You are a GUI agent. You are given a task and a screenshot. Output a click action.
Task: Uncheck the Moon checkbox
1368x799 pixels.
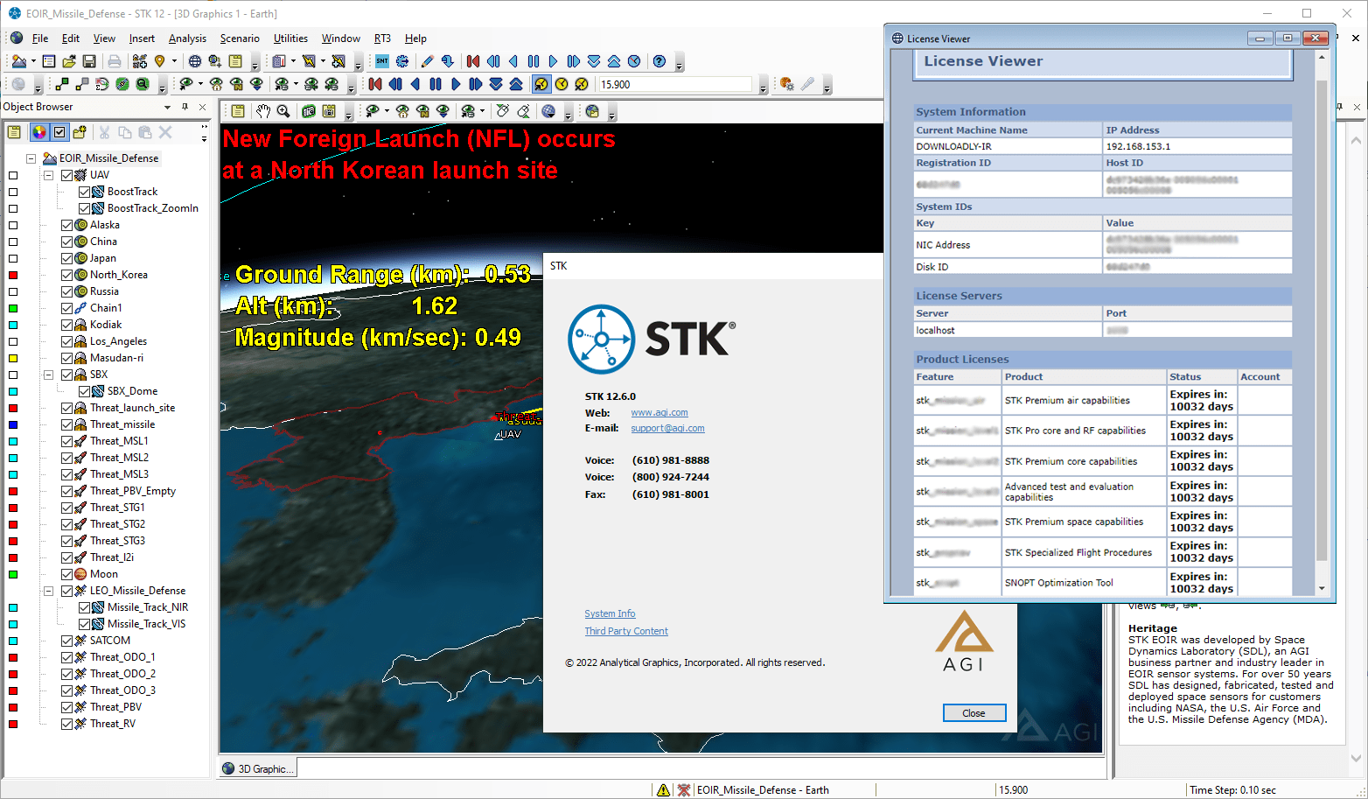tap(67, 574)
